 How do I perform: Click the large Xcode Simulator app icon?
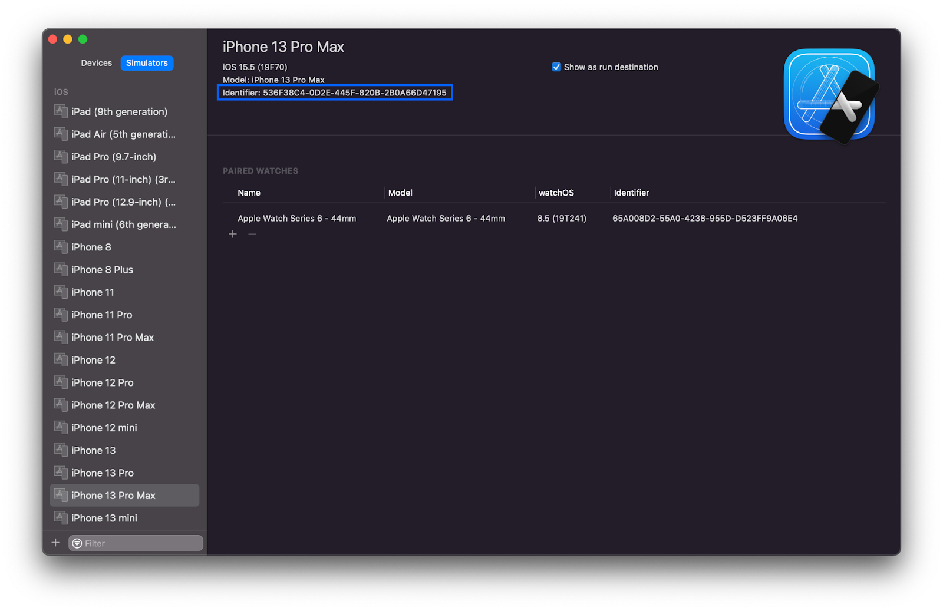(831, 96)
